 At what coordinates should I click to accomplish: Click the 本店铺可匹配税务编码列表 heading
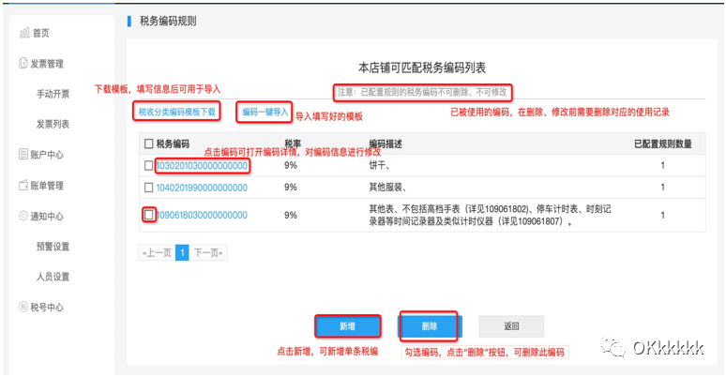[422, 68]
